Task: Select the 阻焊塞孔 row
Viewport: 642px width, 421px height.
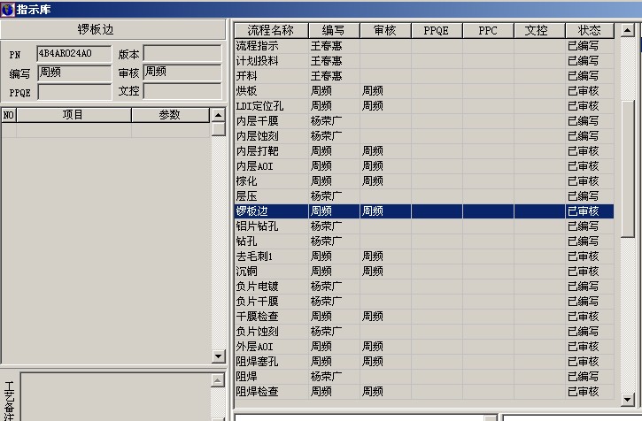Action: (x=424, y=362)
